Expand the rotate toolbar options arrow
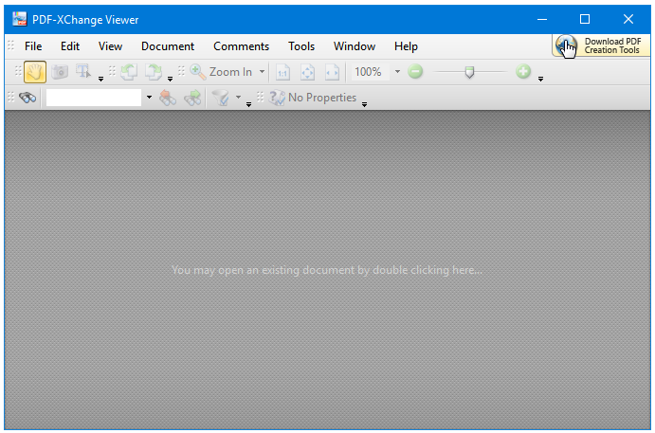The height and width of the screenshot is (433, 655). click(x=170, y=79)
